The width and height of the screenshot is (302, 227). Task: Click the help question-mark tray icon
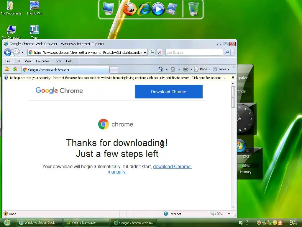[x=240, y=223]
